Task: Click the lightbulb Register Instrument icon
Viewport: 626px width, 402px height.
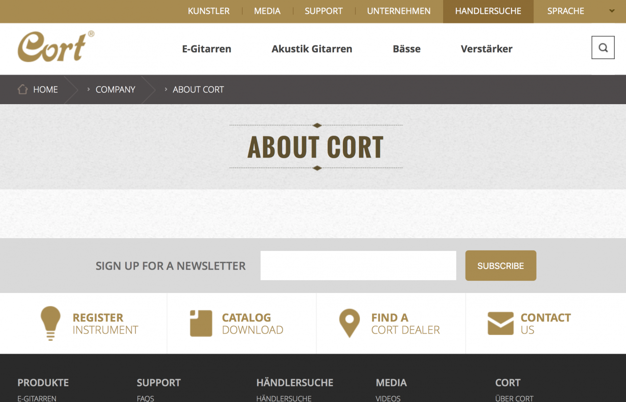Action: tap(51, 323)
